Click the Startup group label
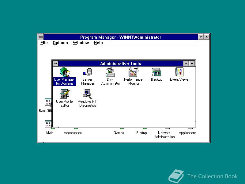Screen dimensions: 245x184 [x=141, y=133]
